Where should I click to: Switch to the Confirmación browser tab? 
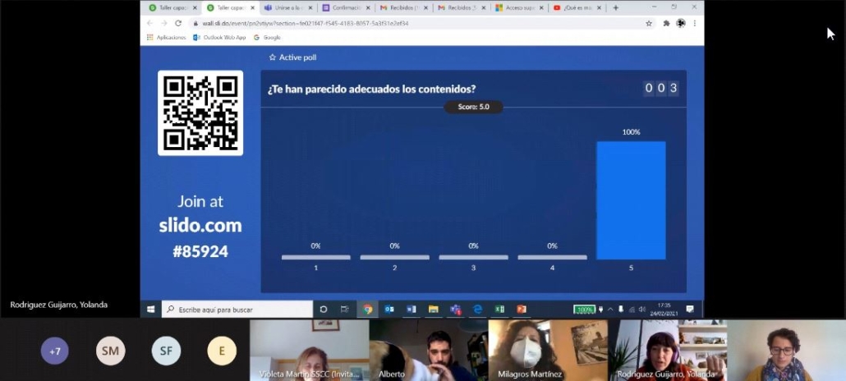342,7
